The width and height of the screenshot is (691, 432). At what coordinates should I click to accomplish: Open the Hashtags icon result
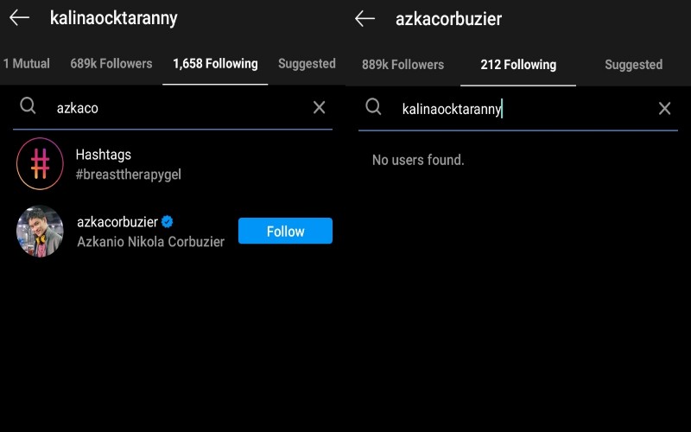(40, 163)
